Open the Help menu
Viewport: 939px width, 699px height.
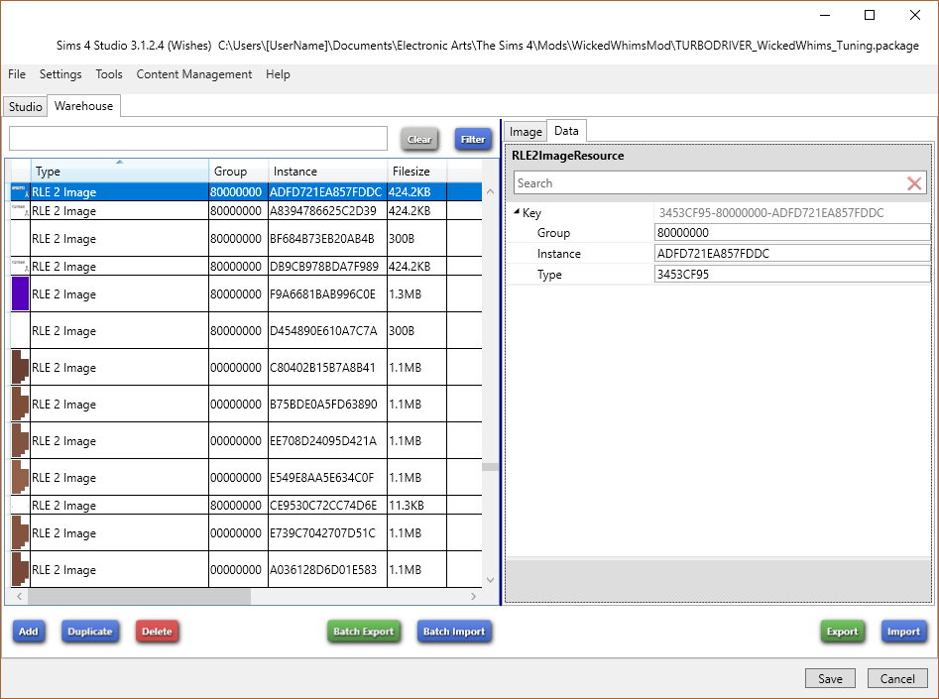pos(278,74)
